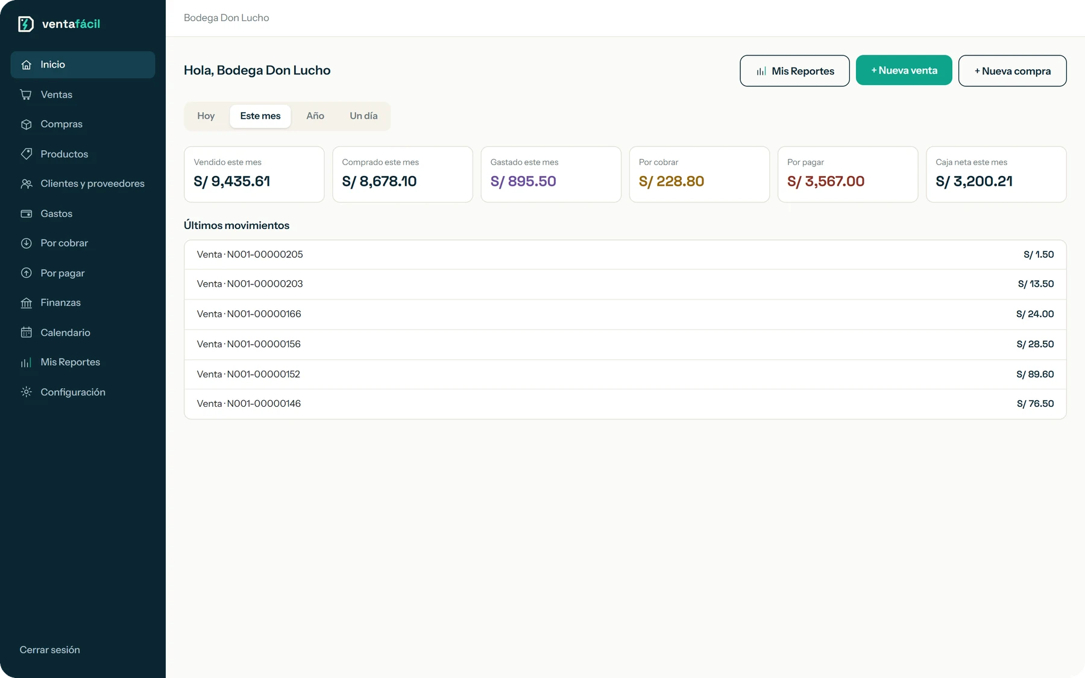Open Mis Reportes in sidebar
The height and width of the screenshot is (678, 1085).
(83, 362)
